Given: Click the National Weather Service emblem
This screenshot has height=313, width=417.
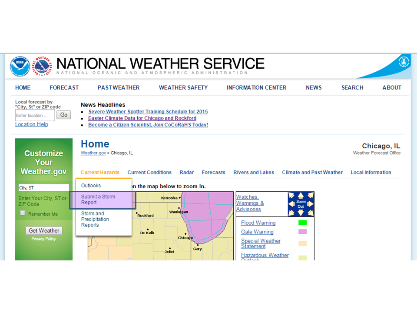Looking at the screenshot, I should (42, 66).
